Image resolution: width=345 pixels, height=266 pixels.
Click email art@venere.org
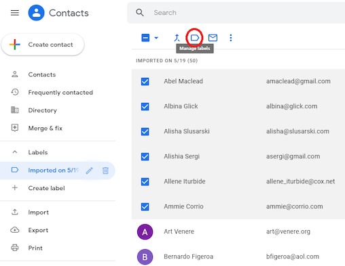click(x=288, y=231)
